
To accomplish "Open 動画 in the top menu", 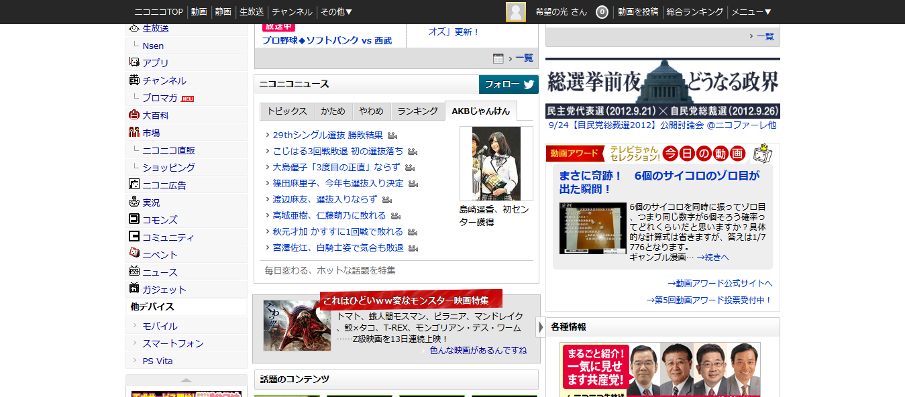I will click(199, 12).
